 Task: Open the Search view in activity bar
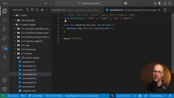pyautogui.click(x=4, y=20)
